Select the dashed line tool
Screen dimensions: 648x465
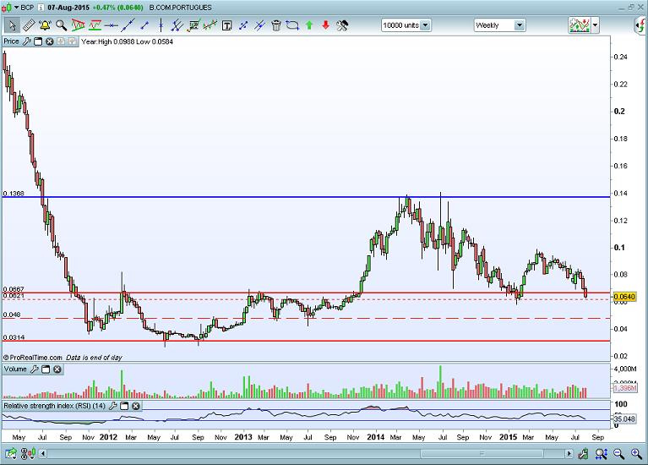coord(243,25)
